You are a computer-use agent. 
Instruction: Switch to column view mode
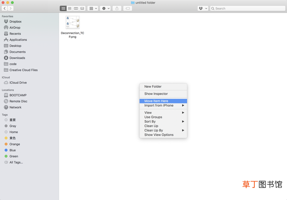tap(76, 9)
